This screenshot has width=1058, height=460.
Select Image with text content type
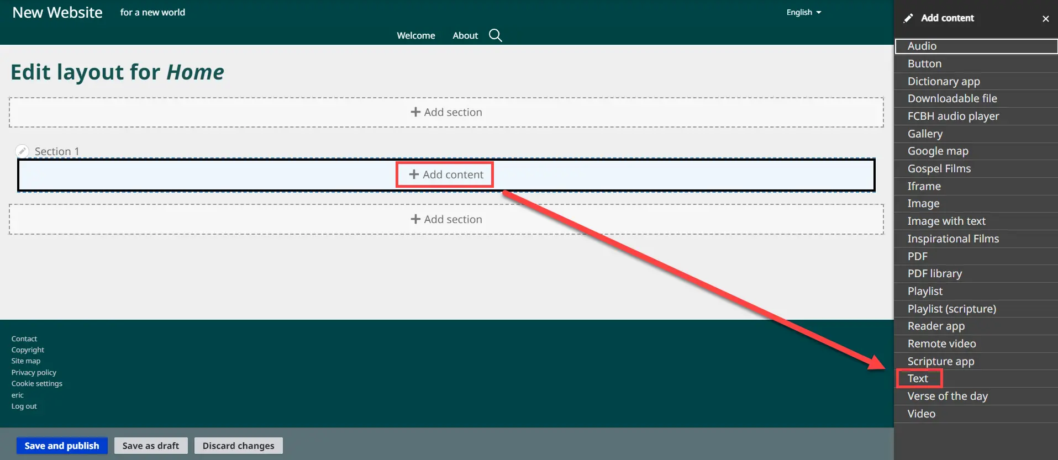point(946,221)
